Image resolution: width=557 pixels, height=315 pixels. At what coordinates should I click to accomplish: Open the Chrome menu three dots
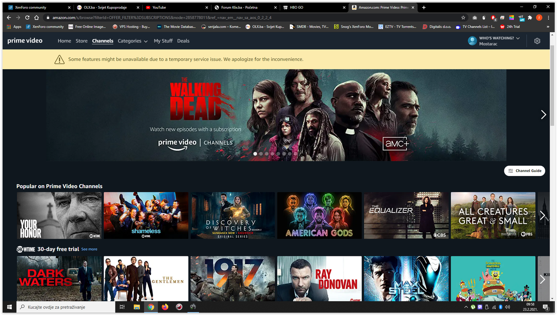coord(548,17)
